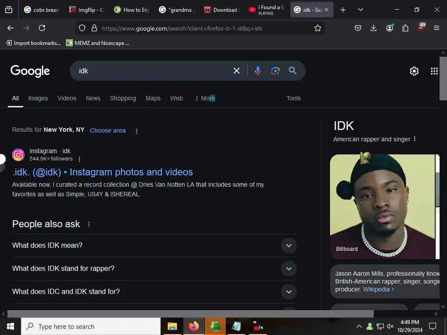Click IDK Billboard photo thumbnail

tap(382, 206)
